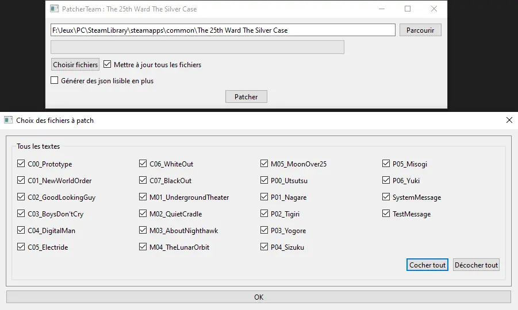Image resolution: width=518 pixels, height=310 pixels.
Task: Uncheck P04_Sizuku
Action: pyautogui.click(x=264, y=247)
